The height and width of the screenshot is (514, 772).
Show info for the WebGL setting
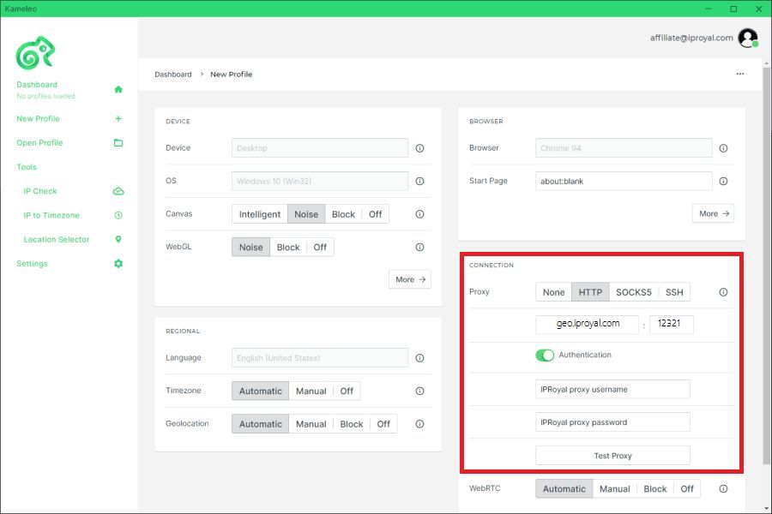tap(419, 247)
